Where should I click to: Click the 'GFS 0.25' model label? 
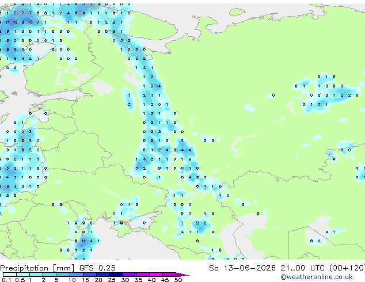97,268
